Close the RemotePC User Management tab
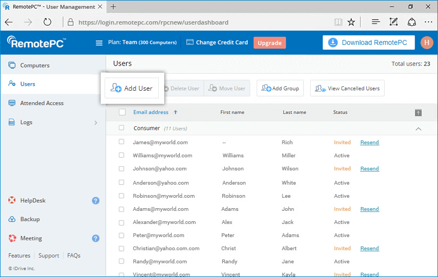Screen dimensions: 438x277 tap(100, 7)
